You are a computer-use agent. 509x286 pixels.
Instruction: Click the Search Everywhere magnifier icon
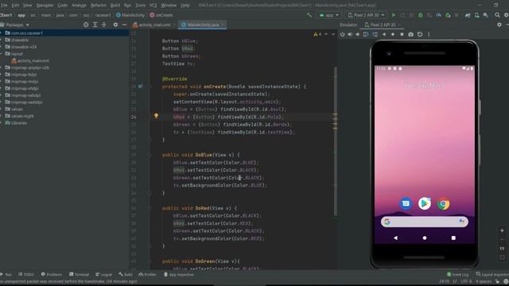497,15
